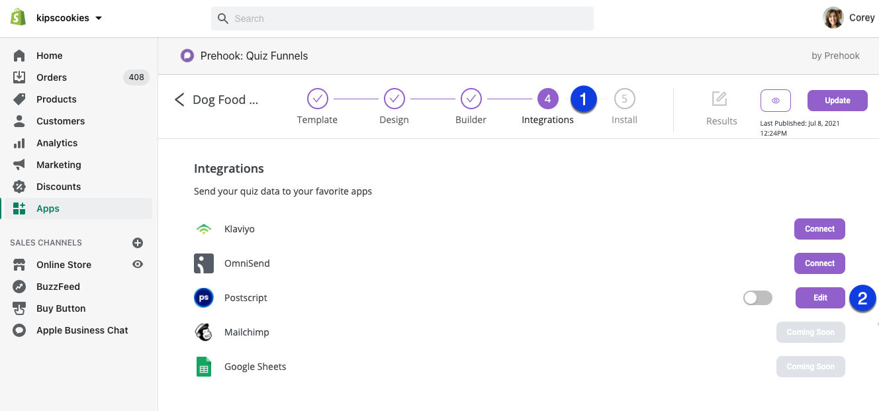Viewport: 879px width, 411px height.
Task: Click the BuzzFeed channel icon
Action: click(x=19, y=287)
